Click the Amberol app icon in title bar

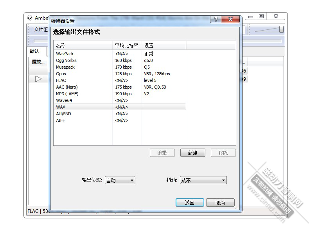pos(30,18)
